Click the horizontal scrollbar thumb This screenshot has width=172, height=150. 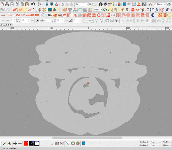coord(87,138)
